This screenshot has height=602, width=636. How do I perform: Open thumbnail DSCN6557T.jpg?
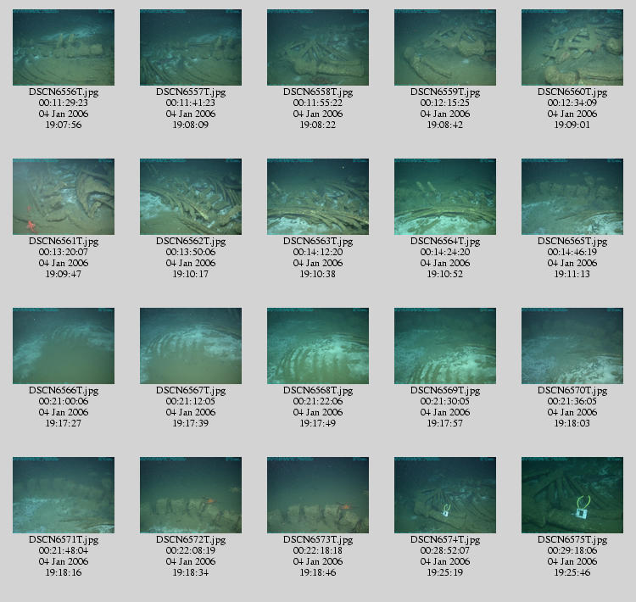click(x=191, y=47)
